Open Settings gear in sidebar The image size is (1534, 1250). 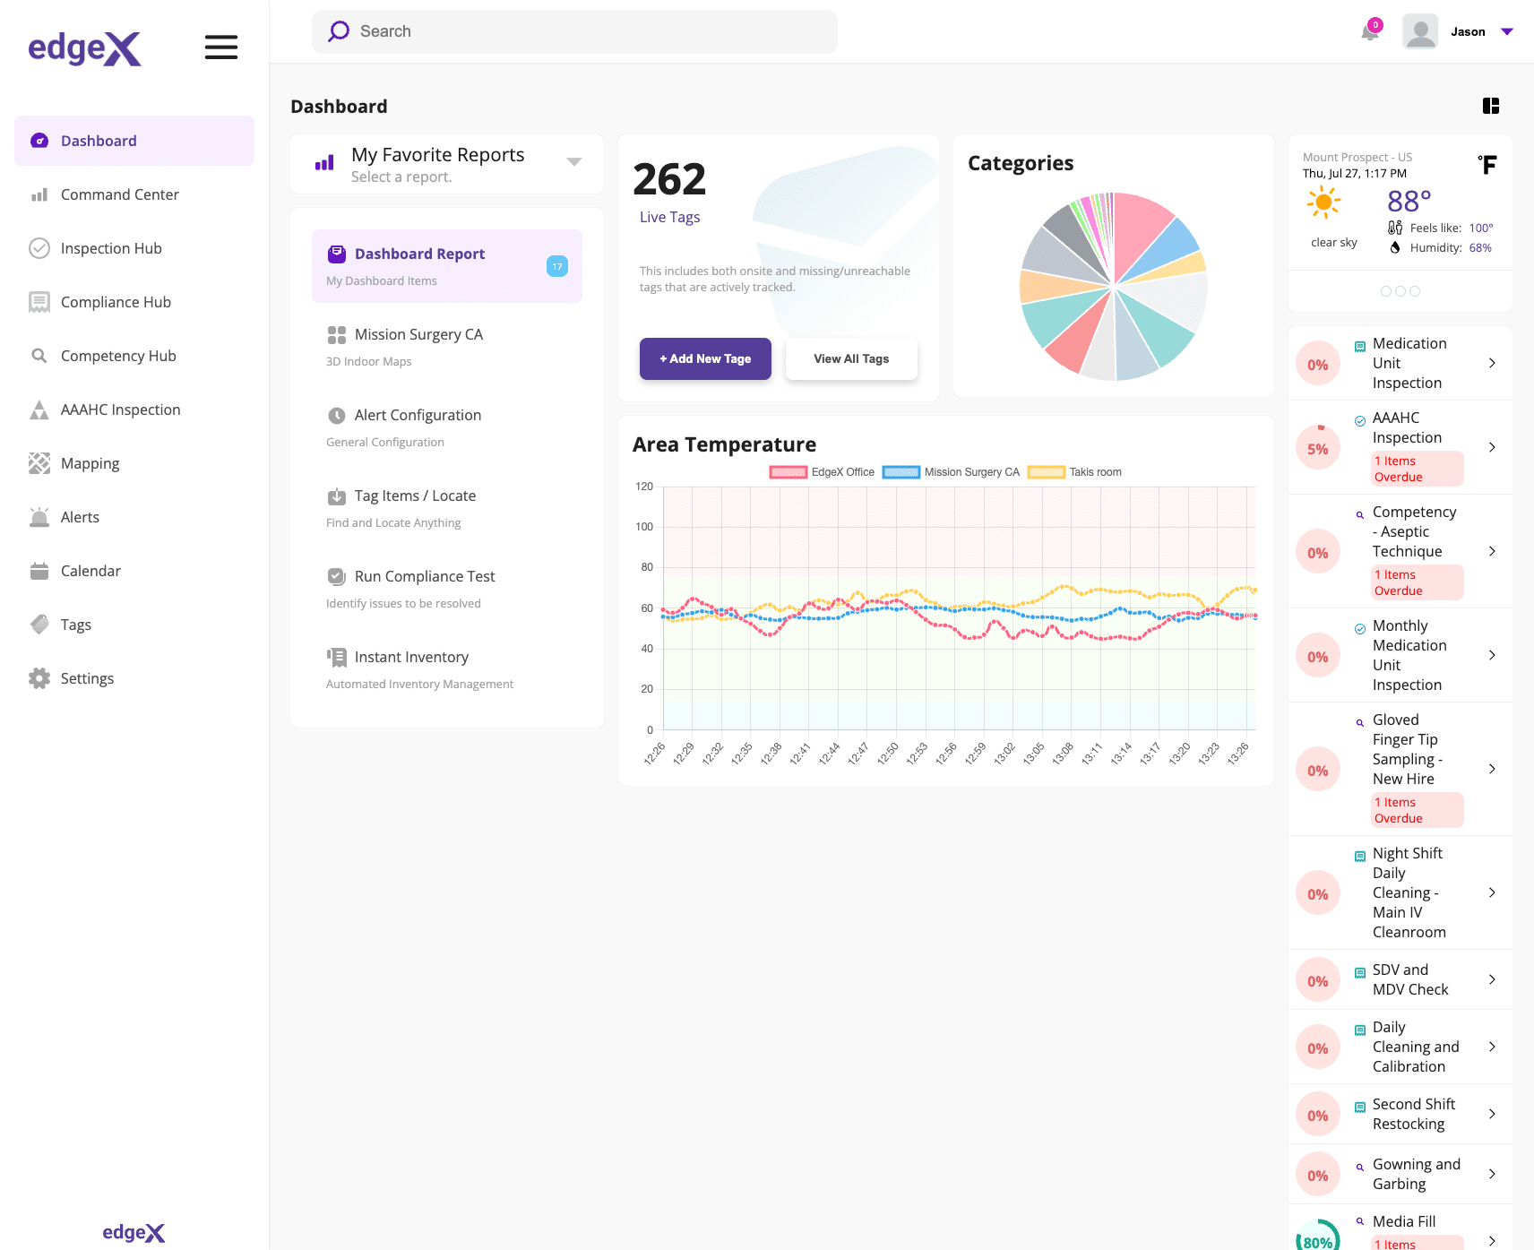39,678
